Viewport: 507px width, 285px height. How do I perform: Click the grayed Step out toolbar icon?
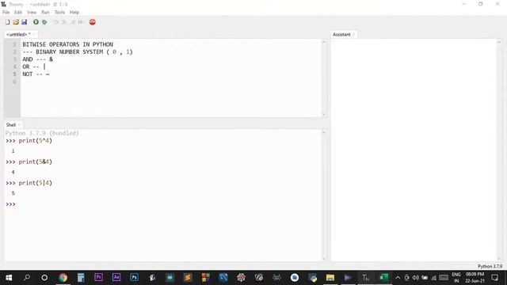click(73, 22)
